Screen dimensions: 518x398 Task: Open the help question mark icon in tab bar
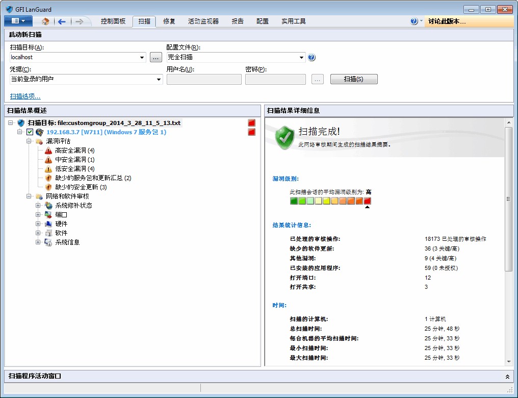click(x=414, y=21)
